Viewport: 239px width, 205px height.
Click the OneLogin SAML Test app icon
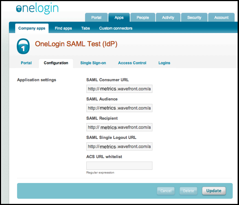coord(23,46)
